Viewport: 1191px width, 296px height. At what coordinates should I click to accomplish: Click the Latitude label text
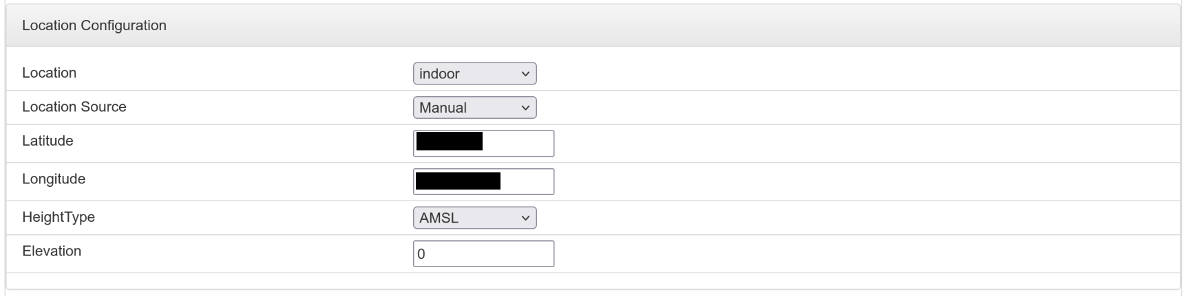[48, 141]
